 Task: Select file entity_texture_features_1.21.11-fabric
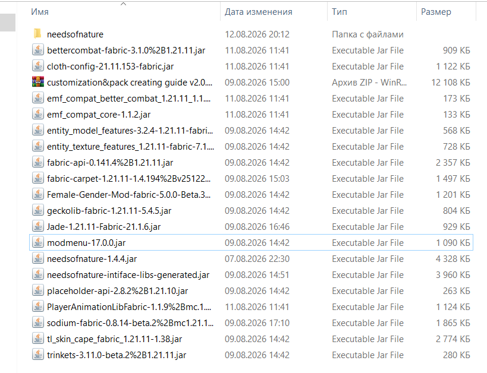130,147
